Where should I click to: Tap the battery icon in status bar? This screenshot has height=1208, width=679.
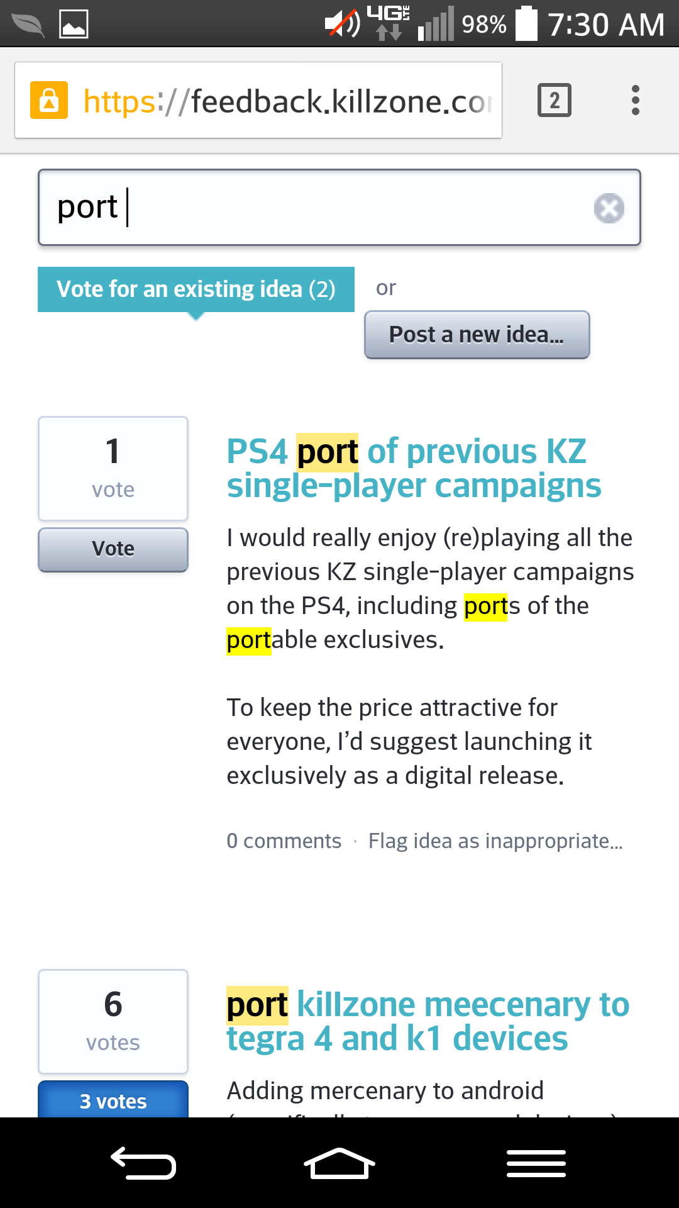(526, 24)
